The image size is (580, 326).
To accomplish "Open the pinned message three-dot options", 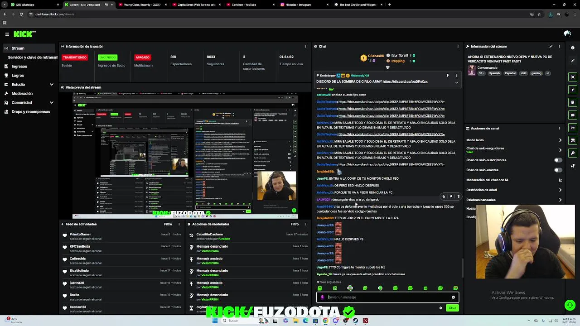I will [x=456, y=76].
